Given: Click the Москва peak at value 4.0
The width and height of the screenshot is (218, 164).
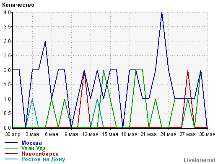Looking at the screenshot, I should point(162,13).
